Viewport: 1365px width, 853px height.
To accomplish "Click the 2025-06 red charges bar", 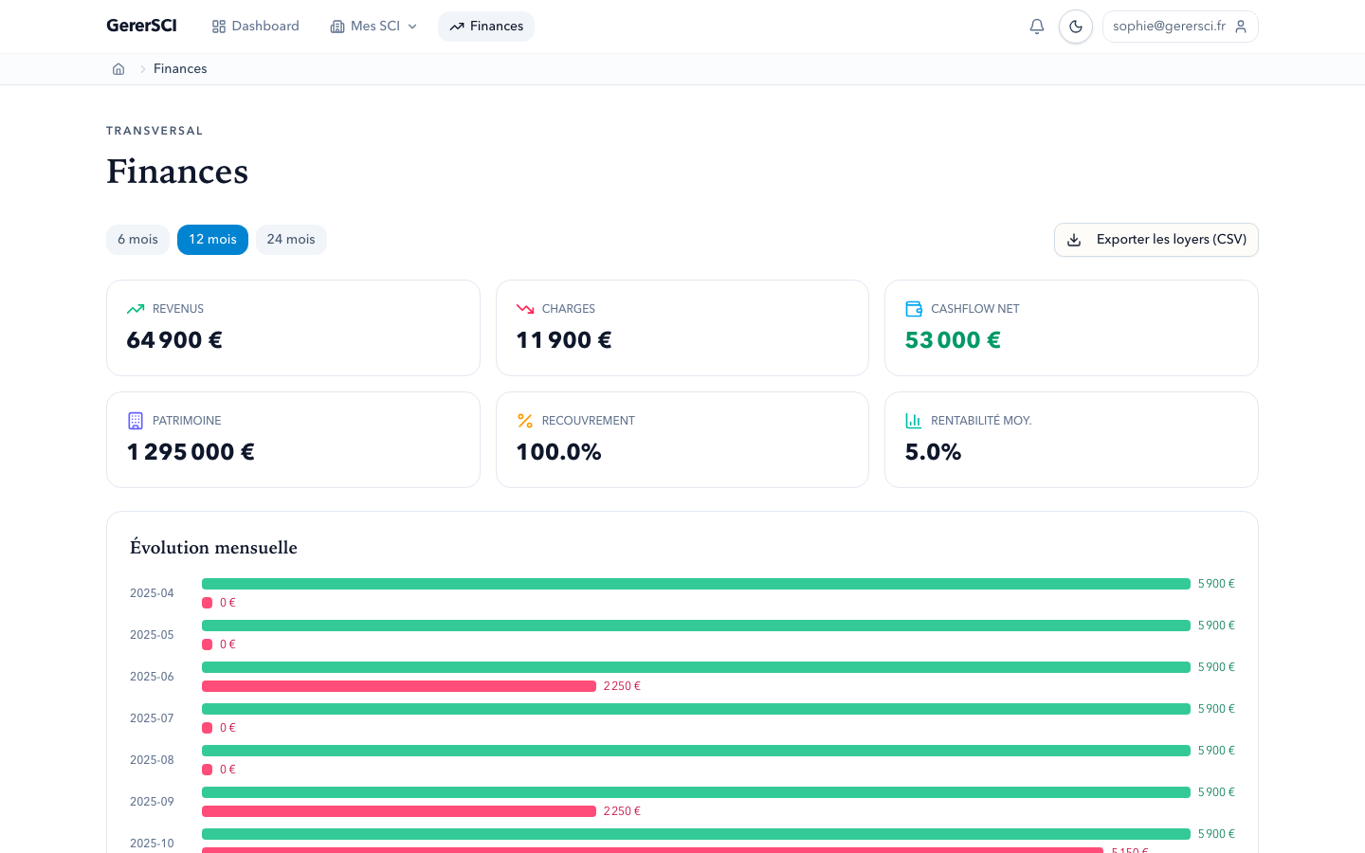I will pos(399,686).
